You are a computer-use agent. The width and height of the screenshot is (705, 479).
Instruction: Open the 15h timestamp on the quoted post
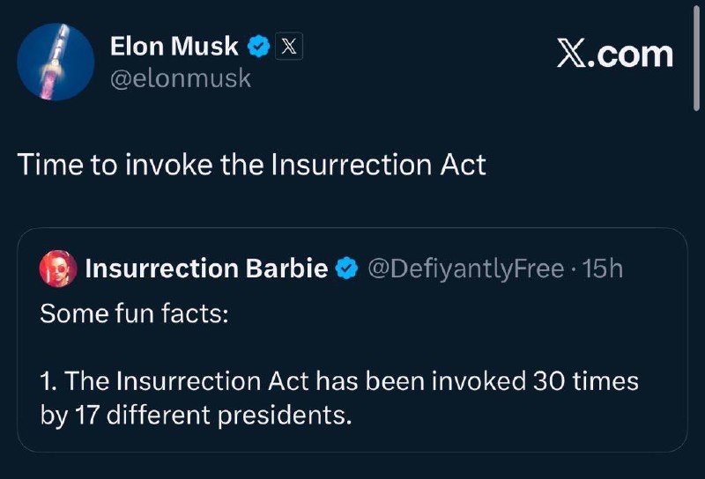coord(603,269)
